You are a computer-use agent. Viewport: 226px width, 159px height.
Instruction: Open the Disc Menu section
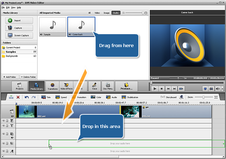(x=108, y=86)
